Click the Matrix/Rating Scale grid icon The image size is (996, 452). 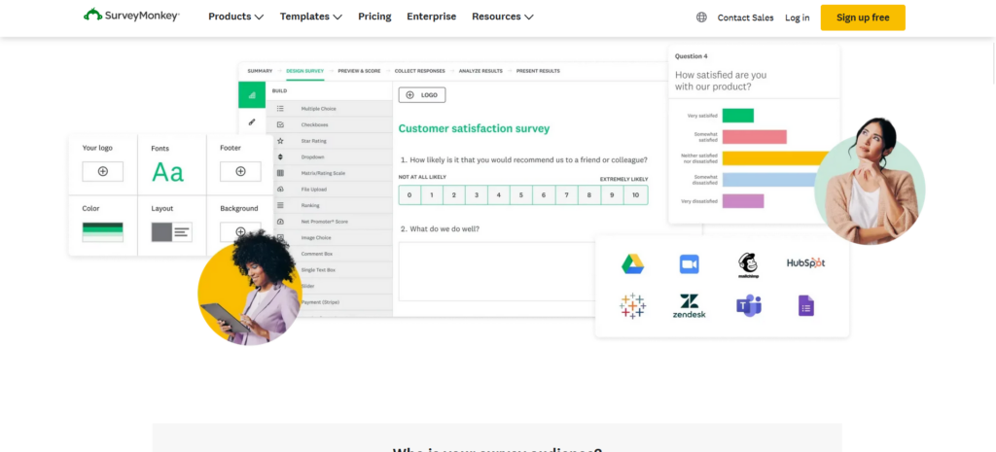280,173
